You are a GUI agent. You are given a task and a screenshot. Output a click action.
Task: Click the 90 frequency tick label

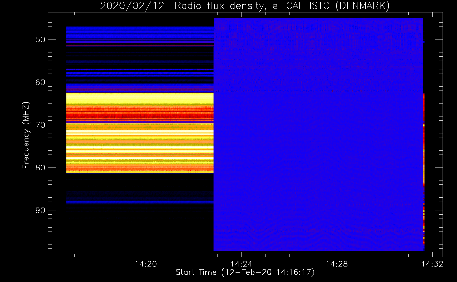pos(40,210)
